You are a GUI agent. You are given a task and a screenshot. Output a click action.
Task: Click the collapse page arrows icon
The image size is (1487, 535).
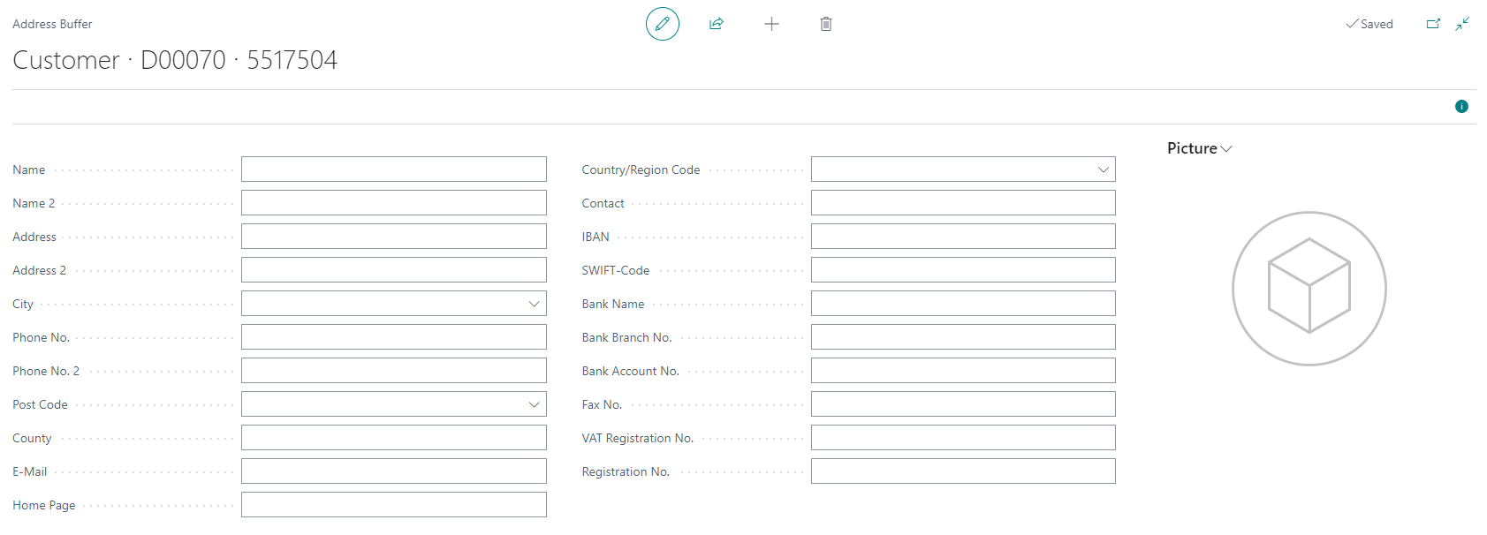(1462, 24)
